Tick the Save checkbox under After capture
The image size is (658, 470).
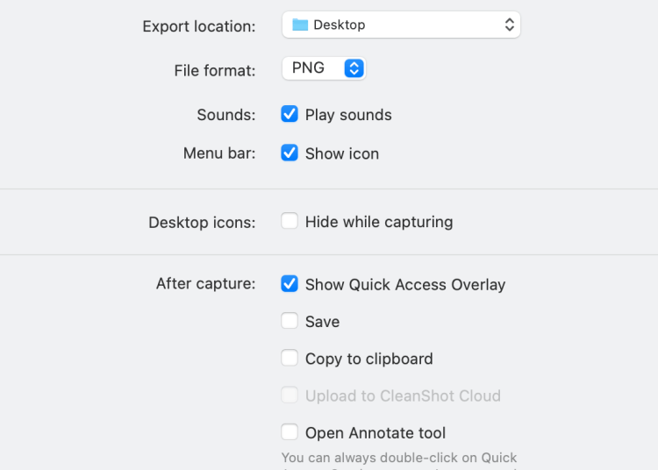290,321
